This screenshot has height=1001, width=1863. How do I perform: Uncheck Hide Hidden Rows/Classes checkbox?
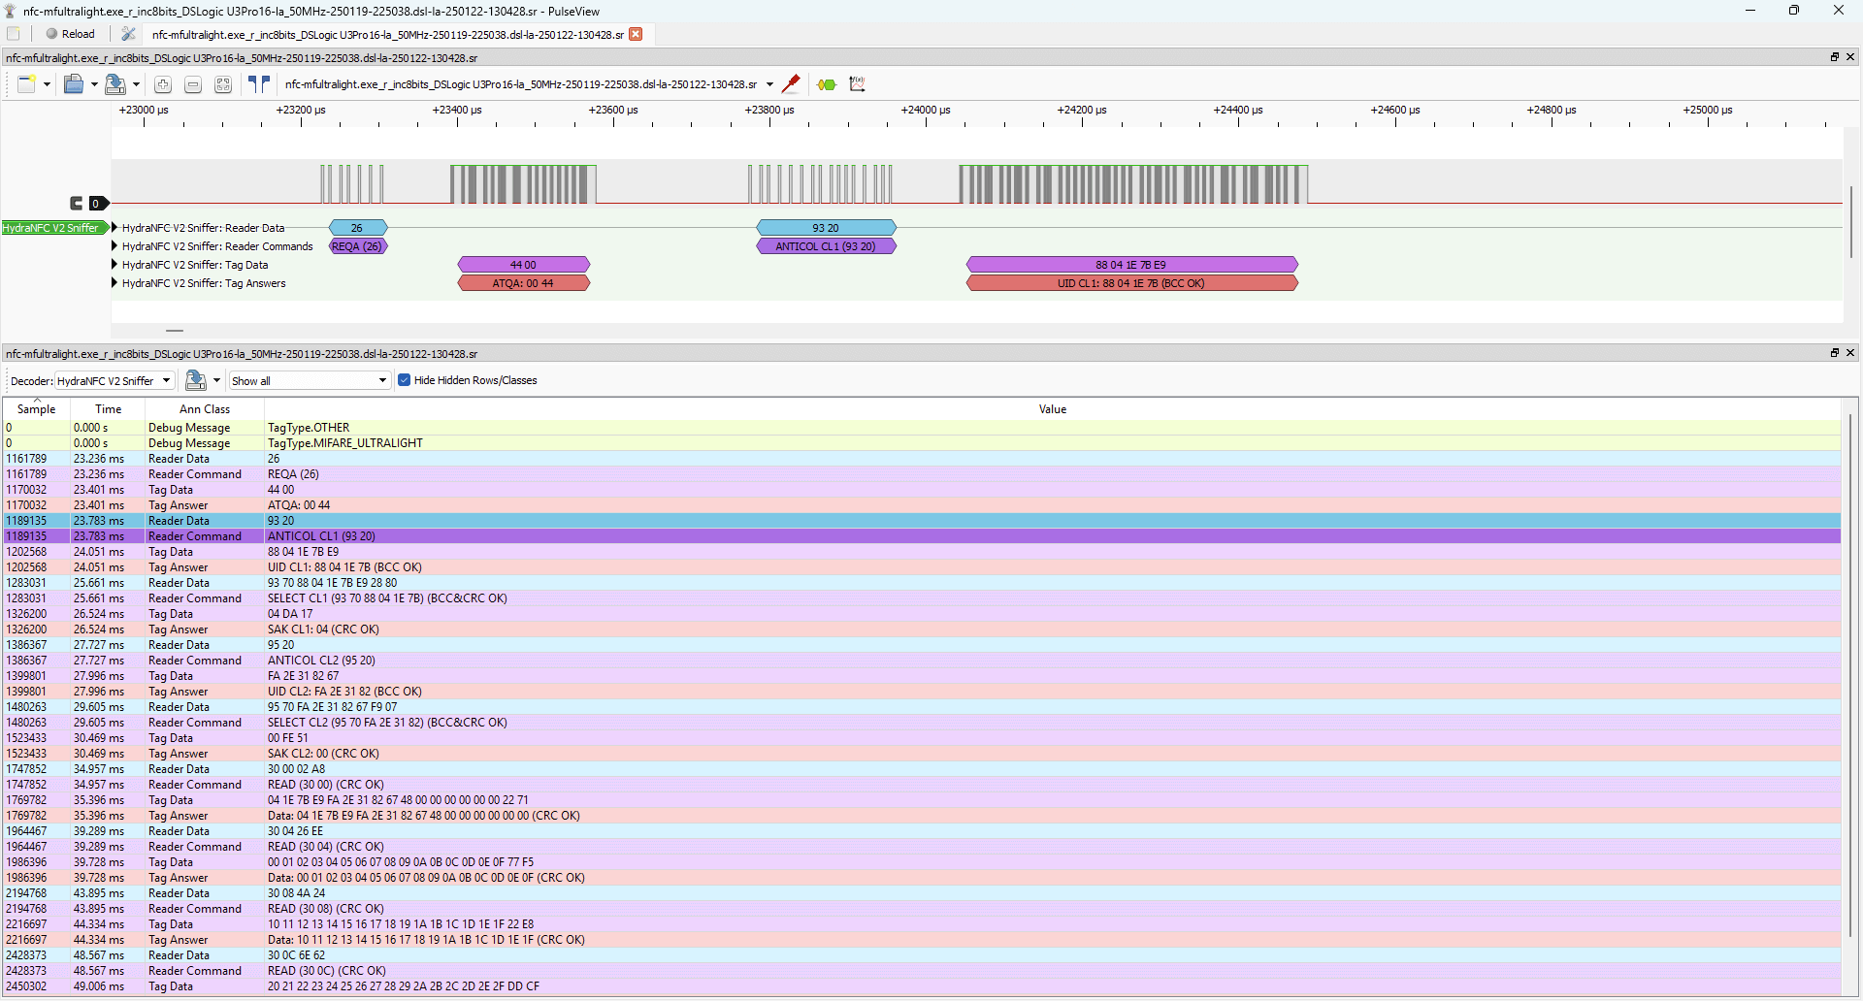click(405, 380)
